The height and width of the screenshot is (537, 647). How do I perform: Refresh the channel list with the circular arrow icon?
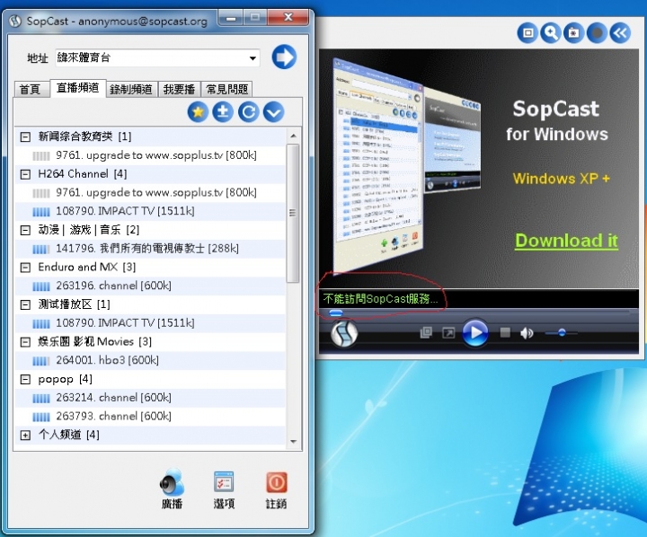click(248, 111)
